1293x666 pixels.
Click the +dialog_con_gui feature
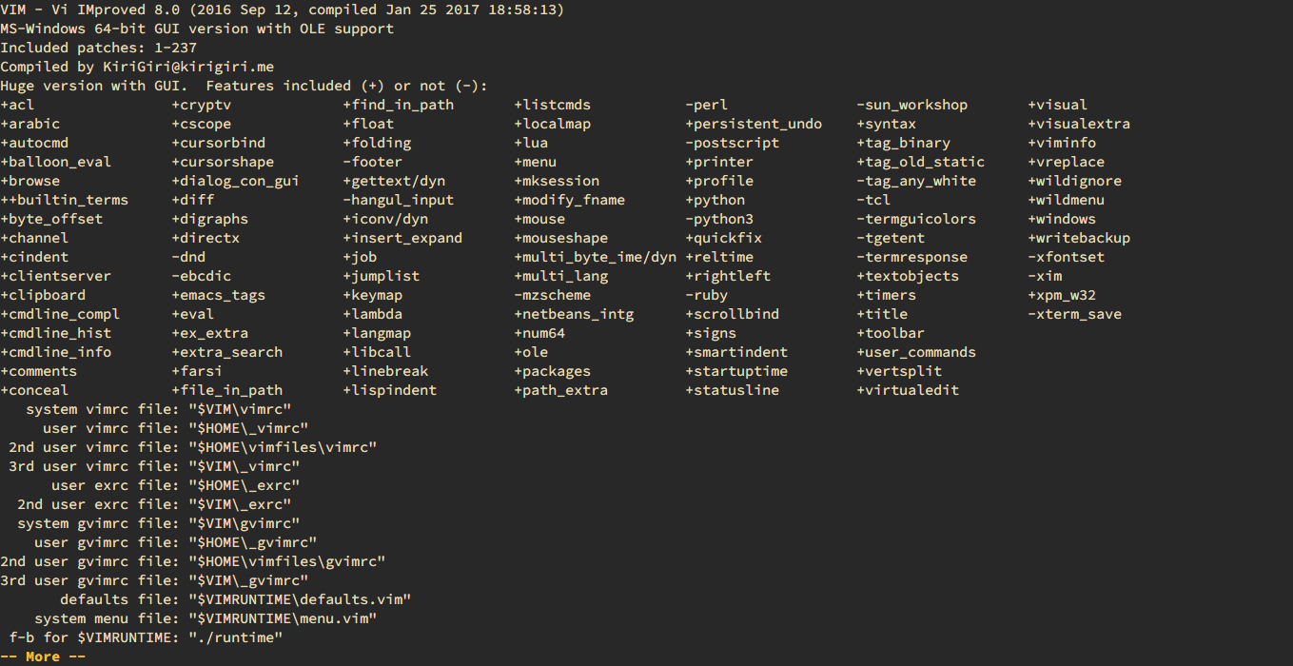pyautogui.click(x=235, y=181)
